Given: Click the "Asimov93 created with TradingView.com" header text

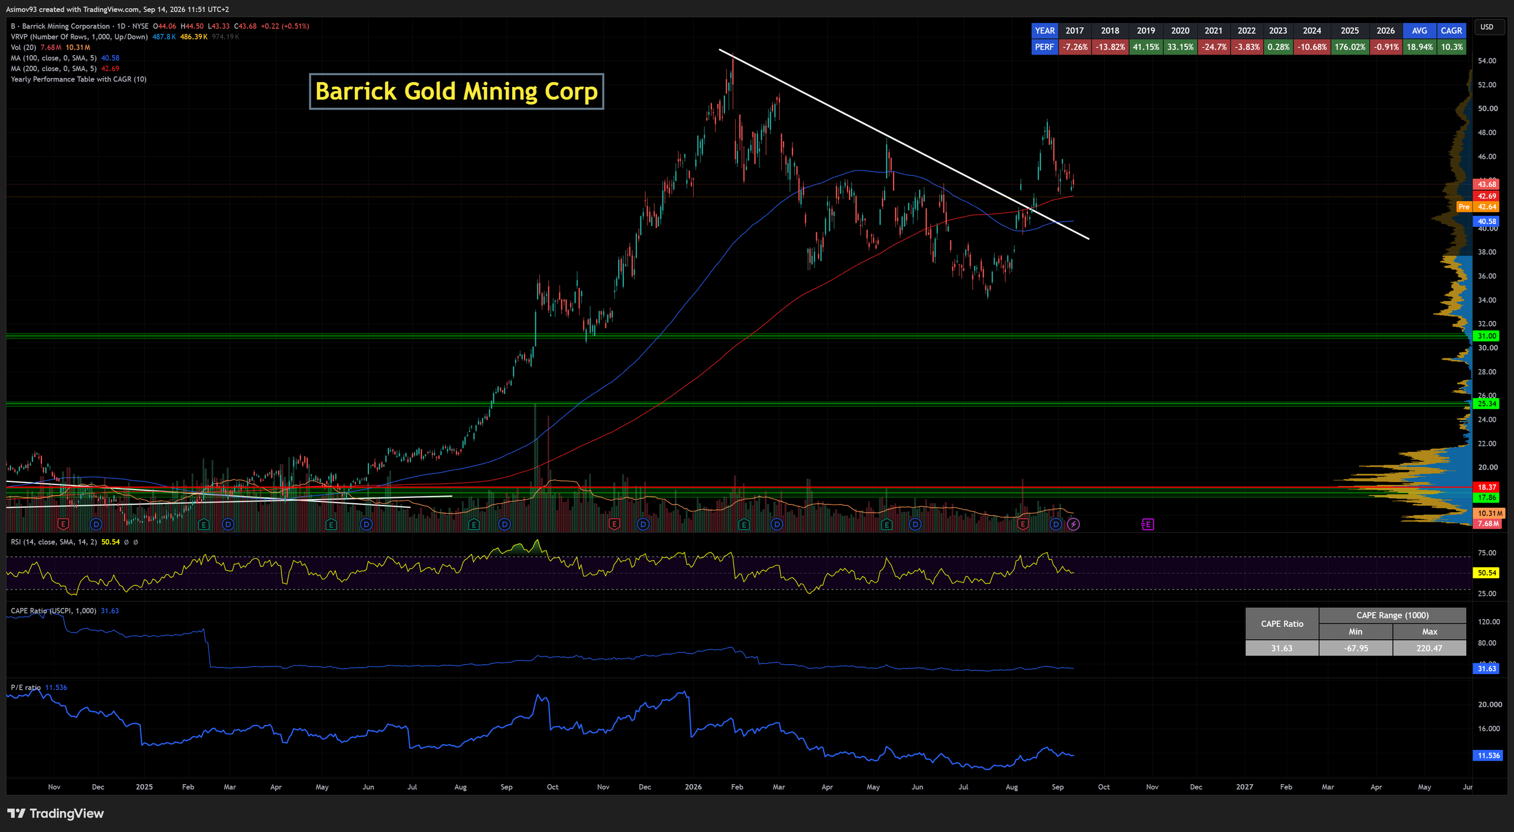Looking at the screenshot, I should [73, 9].
